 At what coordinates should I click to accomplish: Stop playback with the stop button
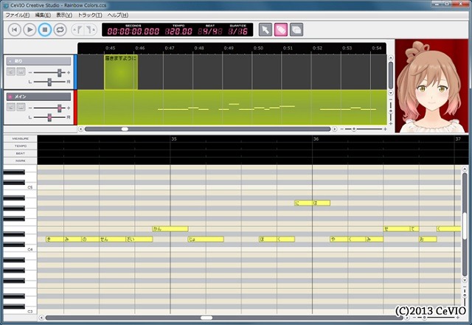(x=44, y=29)
